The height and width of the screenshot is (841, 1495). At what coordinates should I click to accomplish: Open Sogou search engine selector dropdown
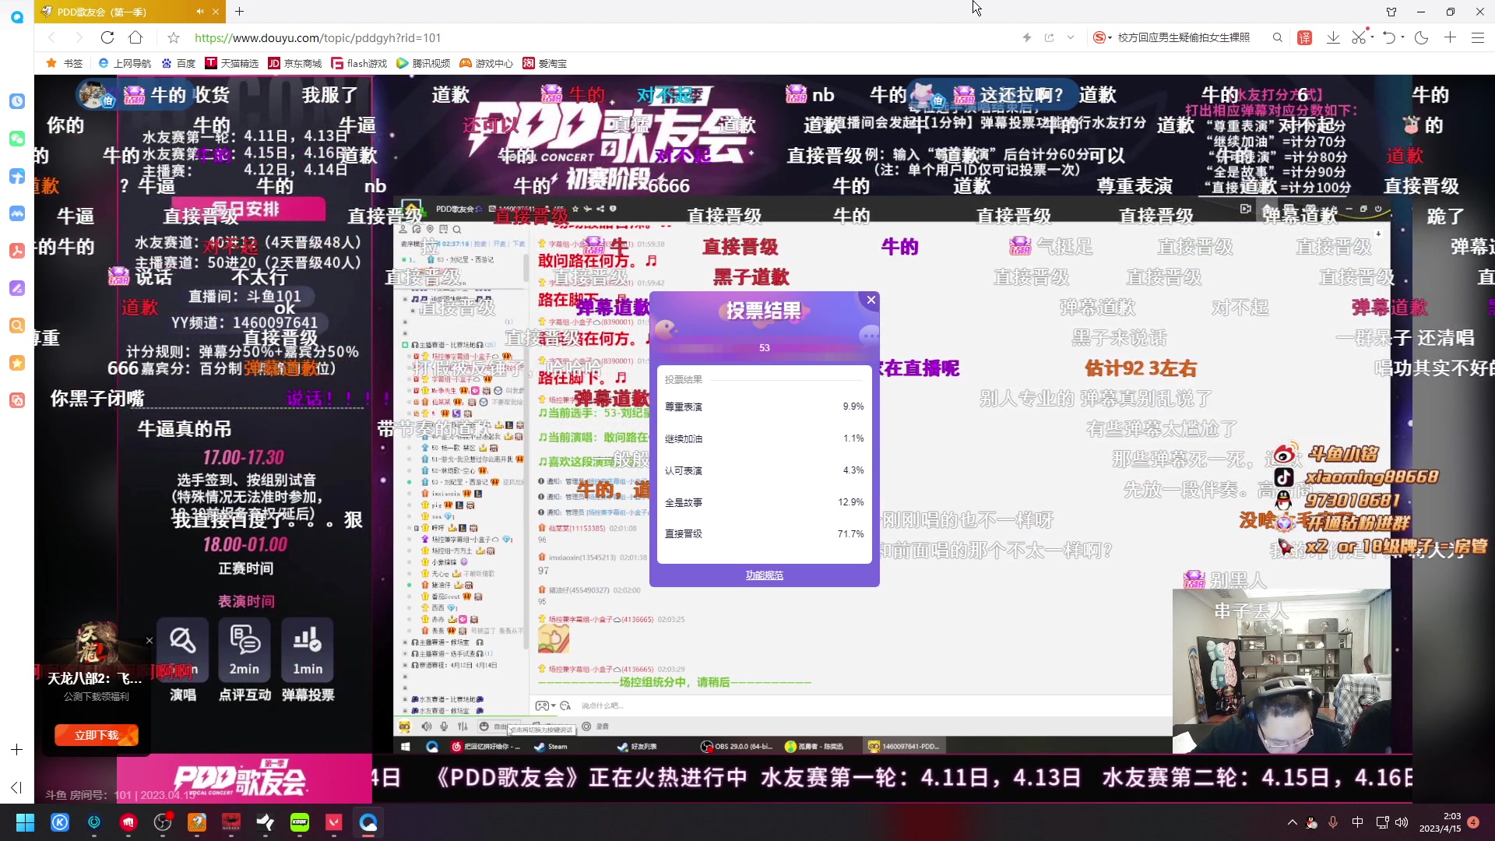[1103, 37]
